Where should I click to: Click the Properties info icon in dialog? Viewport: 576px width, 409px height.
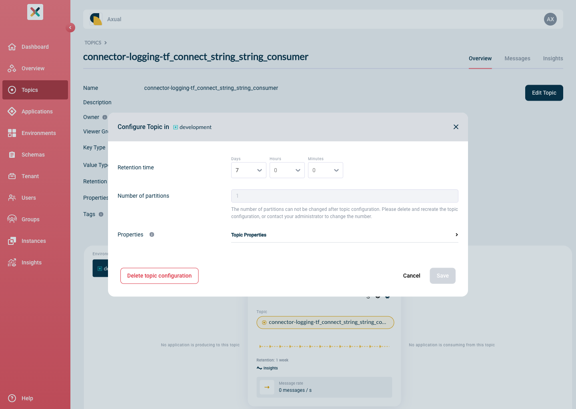pyautogui.click(x=152, y=234)
